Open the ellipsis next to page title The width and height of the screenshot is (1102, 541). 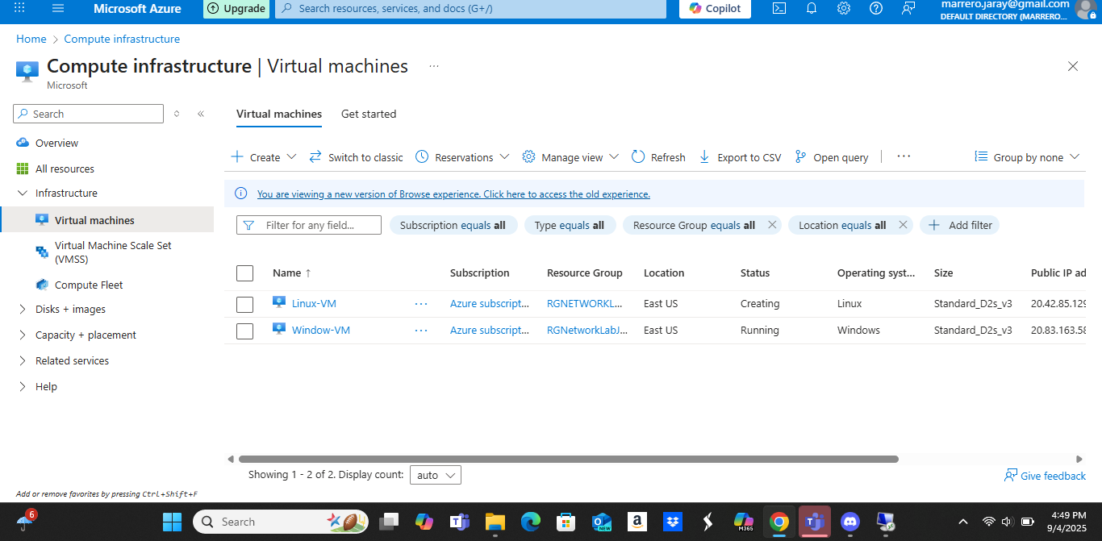(x=434, y=66)
